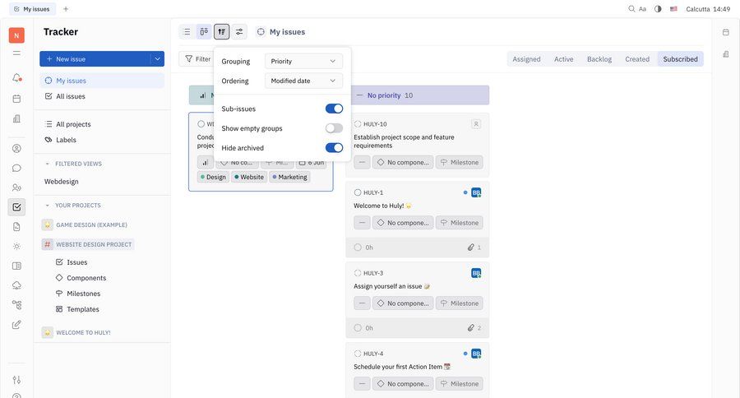Open the HULY-3 Assign yourself issue card

418,286
